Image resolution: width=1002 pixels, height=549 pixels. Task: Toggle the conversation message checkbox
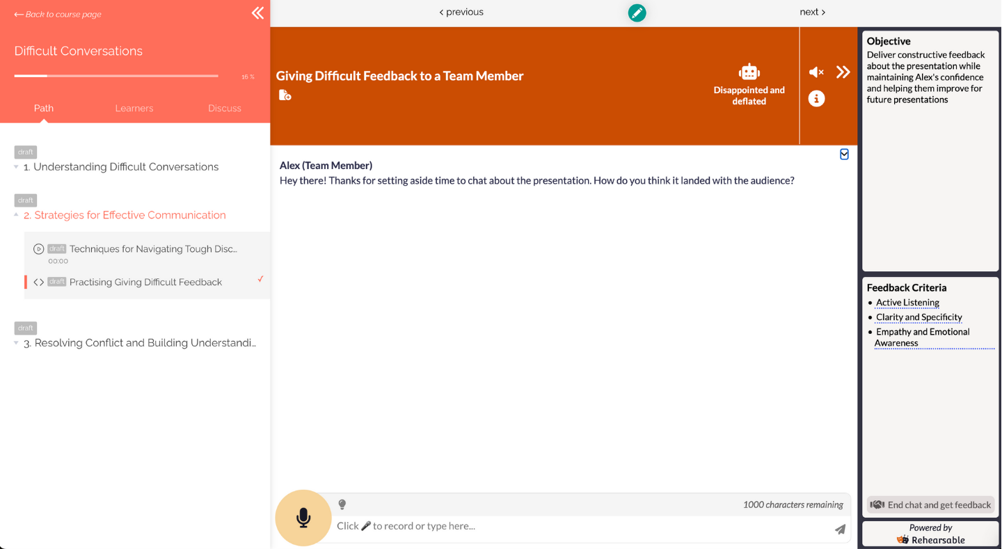tap(844, 154)
